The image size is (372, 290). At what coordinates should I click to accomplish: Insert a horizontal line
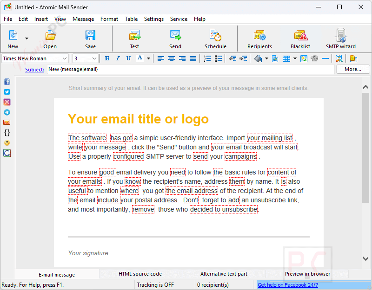coord(325,58)
